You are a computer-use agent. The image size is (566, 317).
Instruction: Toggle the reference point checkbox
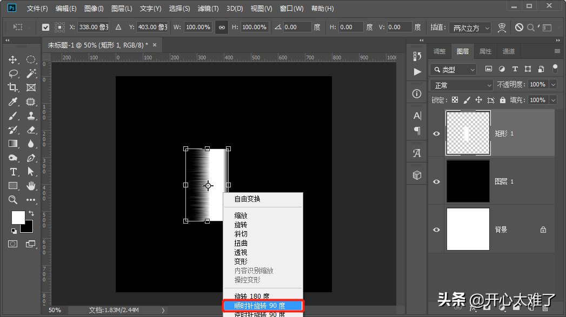[x=45, y=28]
